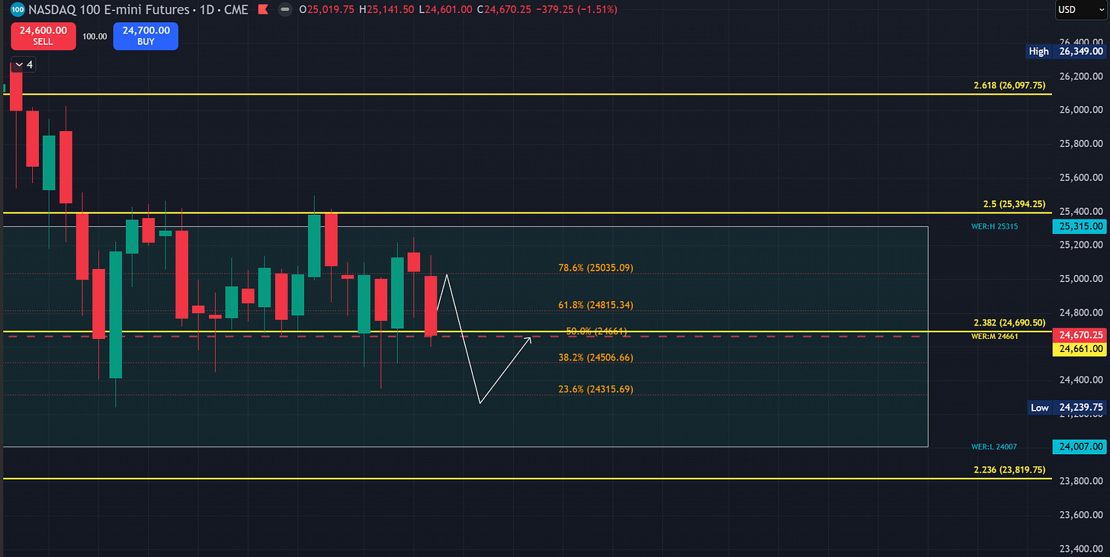Click the red SELL 24,600.00 button
Screen dimensions: 1110x557
click(x=43, y=36)
